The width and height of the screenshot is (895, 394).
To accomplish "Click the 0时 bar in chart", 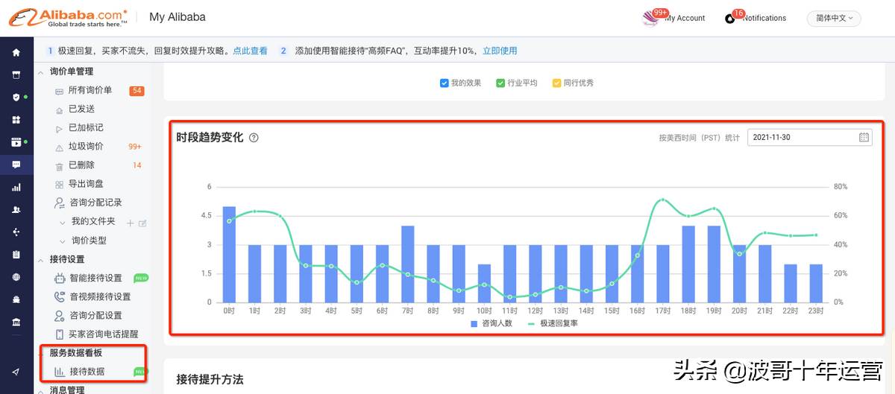I will 229,254.
